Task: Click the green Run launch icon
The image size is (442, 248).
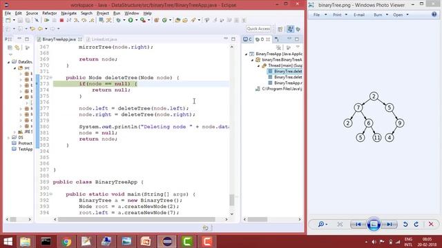Action: pyautogui.click(x=131, y=20)
